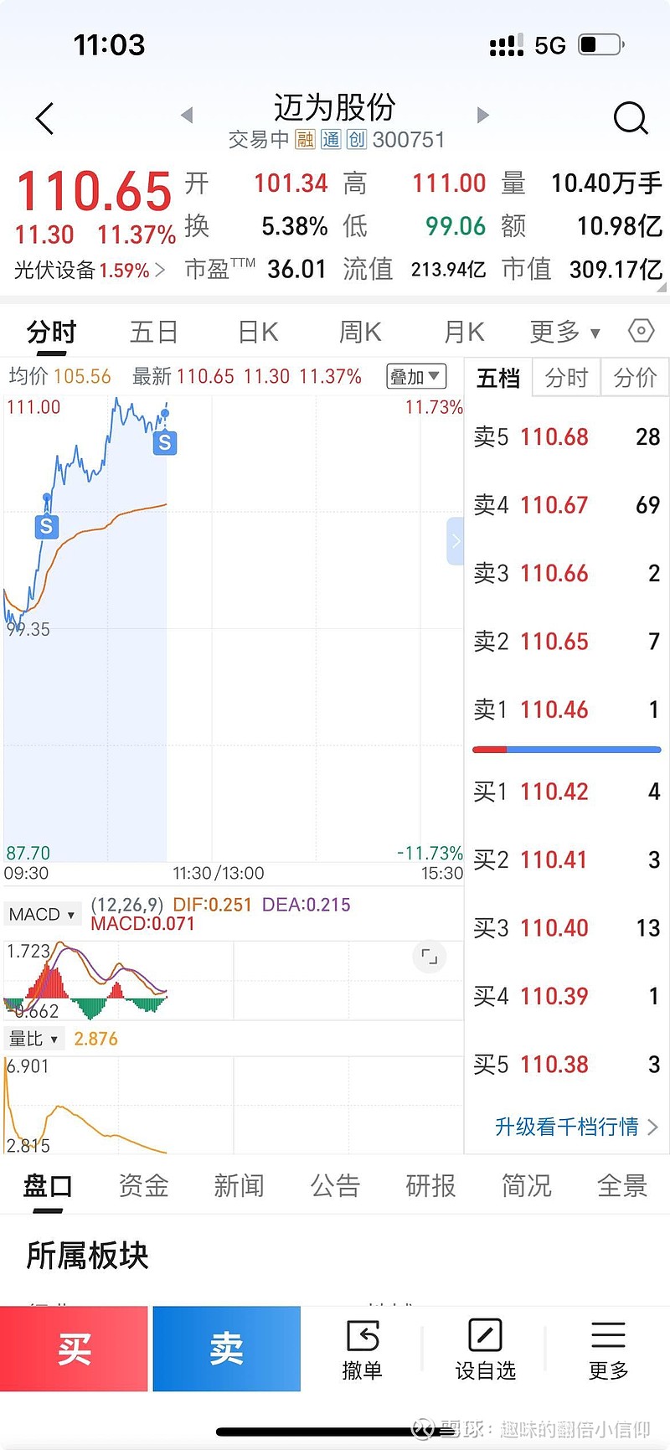Tap the back arrow icon
The width and height of the screenshot is (670, 1450).
coord(45,118)
